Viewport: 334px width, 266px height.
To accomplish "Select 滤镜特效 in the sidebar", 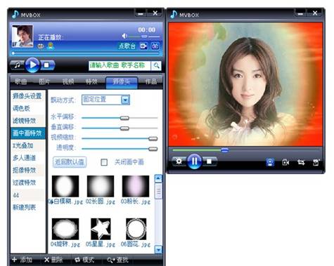I will coord(27,121).
